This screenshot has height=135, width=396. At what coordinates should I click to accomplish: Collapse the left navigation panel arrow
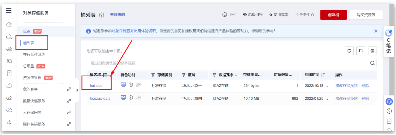coord(77,90)
